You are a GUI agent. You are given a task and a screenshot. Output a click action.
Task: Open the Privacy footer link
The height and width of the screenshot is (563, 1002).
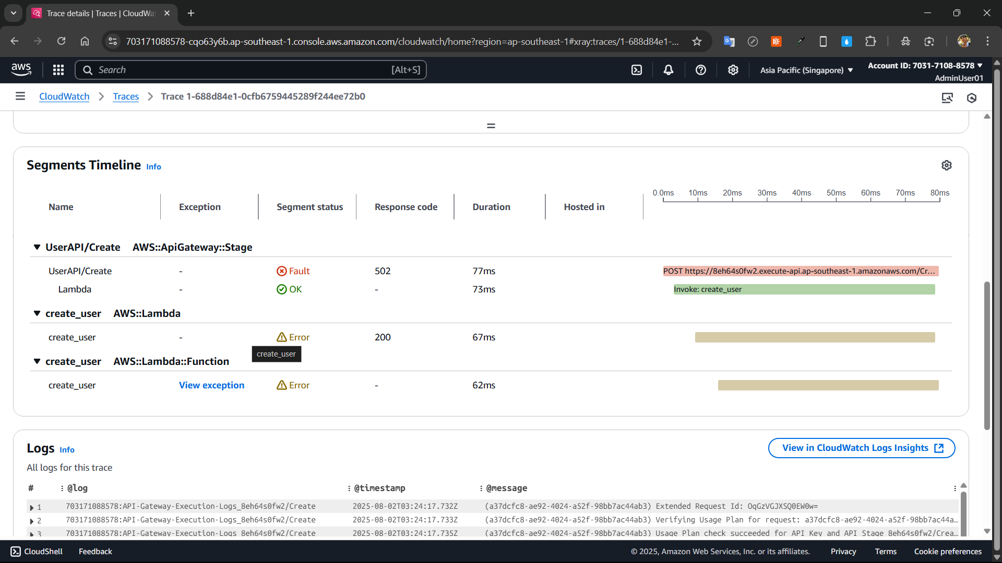(843, 552)
